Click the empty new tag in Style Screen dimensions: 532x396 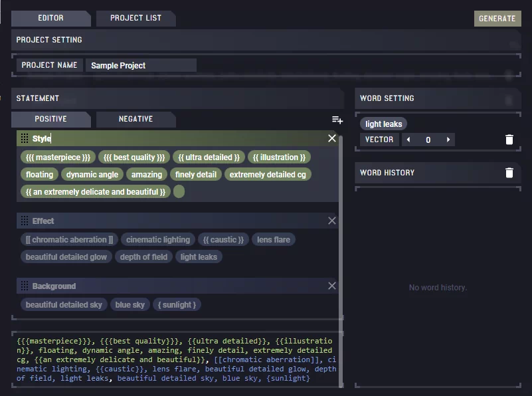pyautogui.click(x=179, y=192)
